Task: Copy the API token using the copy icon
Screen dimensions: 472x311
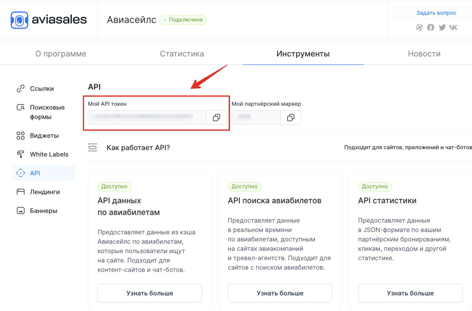Action: click(x=217, y=117)
